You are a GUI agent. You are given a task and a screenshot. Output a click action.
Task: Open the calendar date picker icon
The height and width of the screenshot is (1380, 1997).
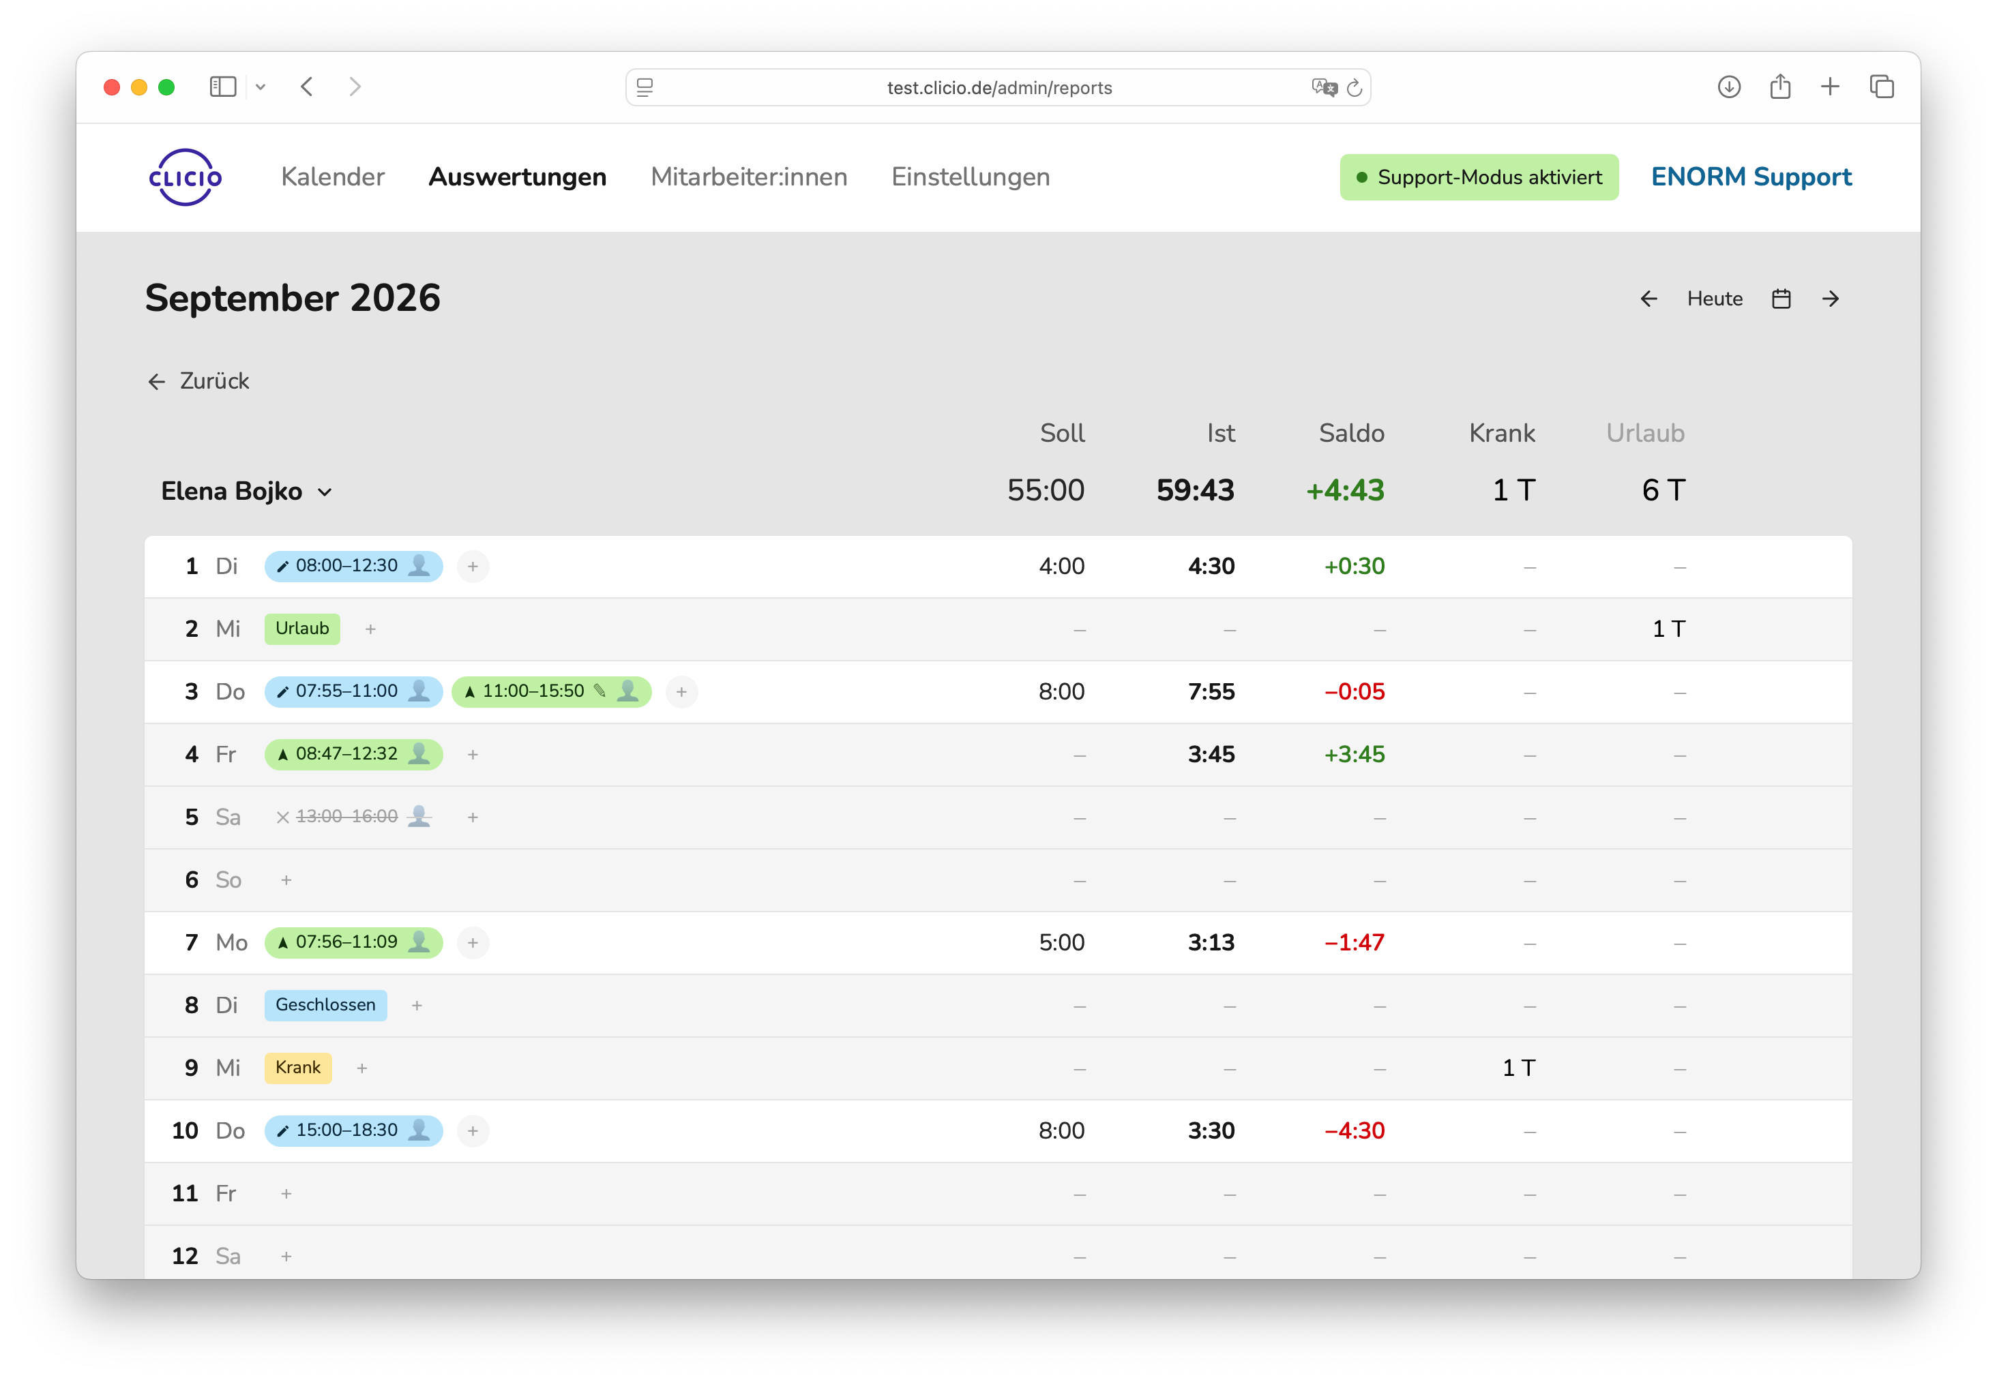click(1781, 299)
